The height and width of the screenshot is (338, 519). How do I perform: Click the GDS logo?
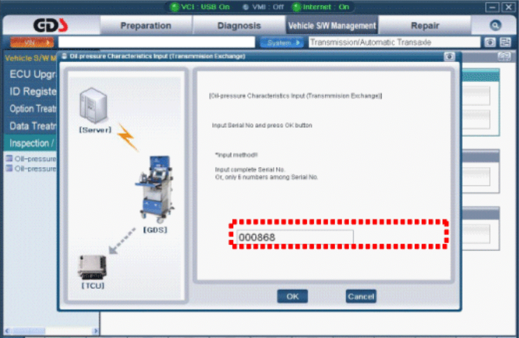pos(51,25)
